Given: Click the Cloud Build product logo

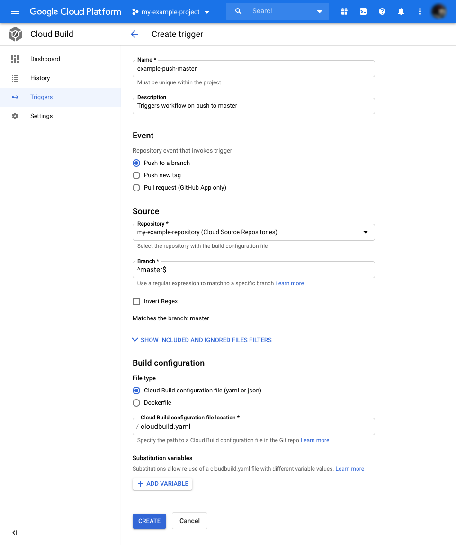Looking at the screenshot, I should tap(15, 34).
